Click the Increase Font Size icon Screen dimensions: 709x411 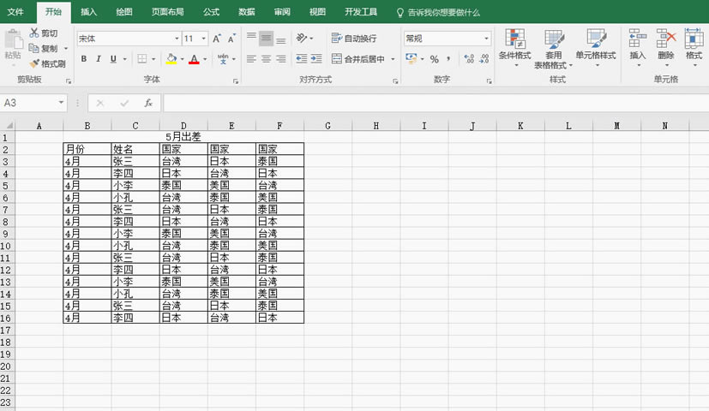coord(217,39)
